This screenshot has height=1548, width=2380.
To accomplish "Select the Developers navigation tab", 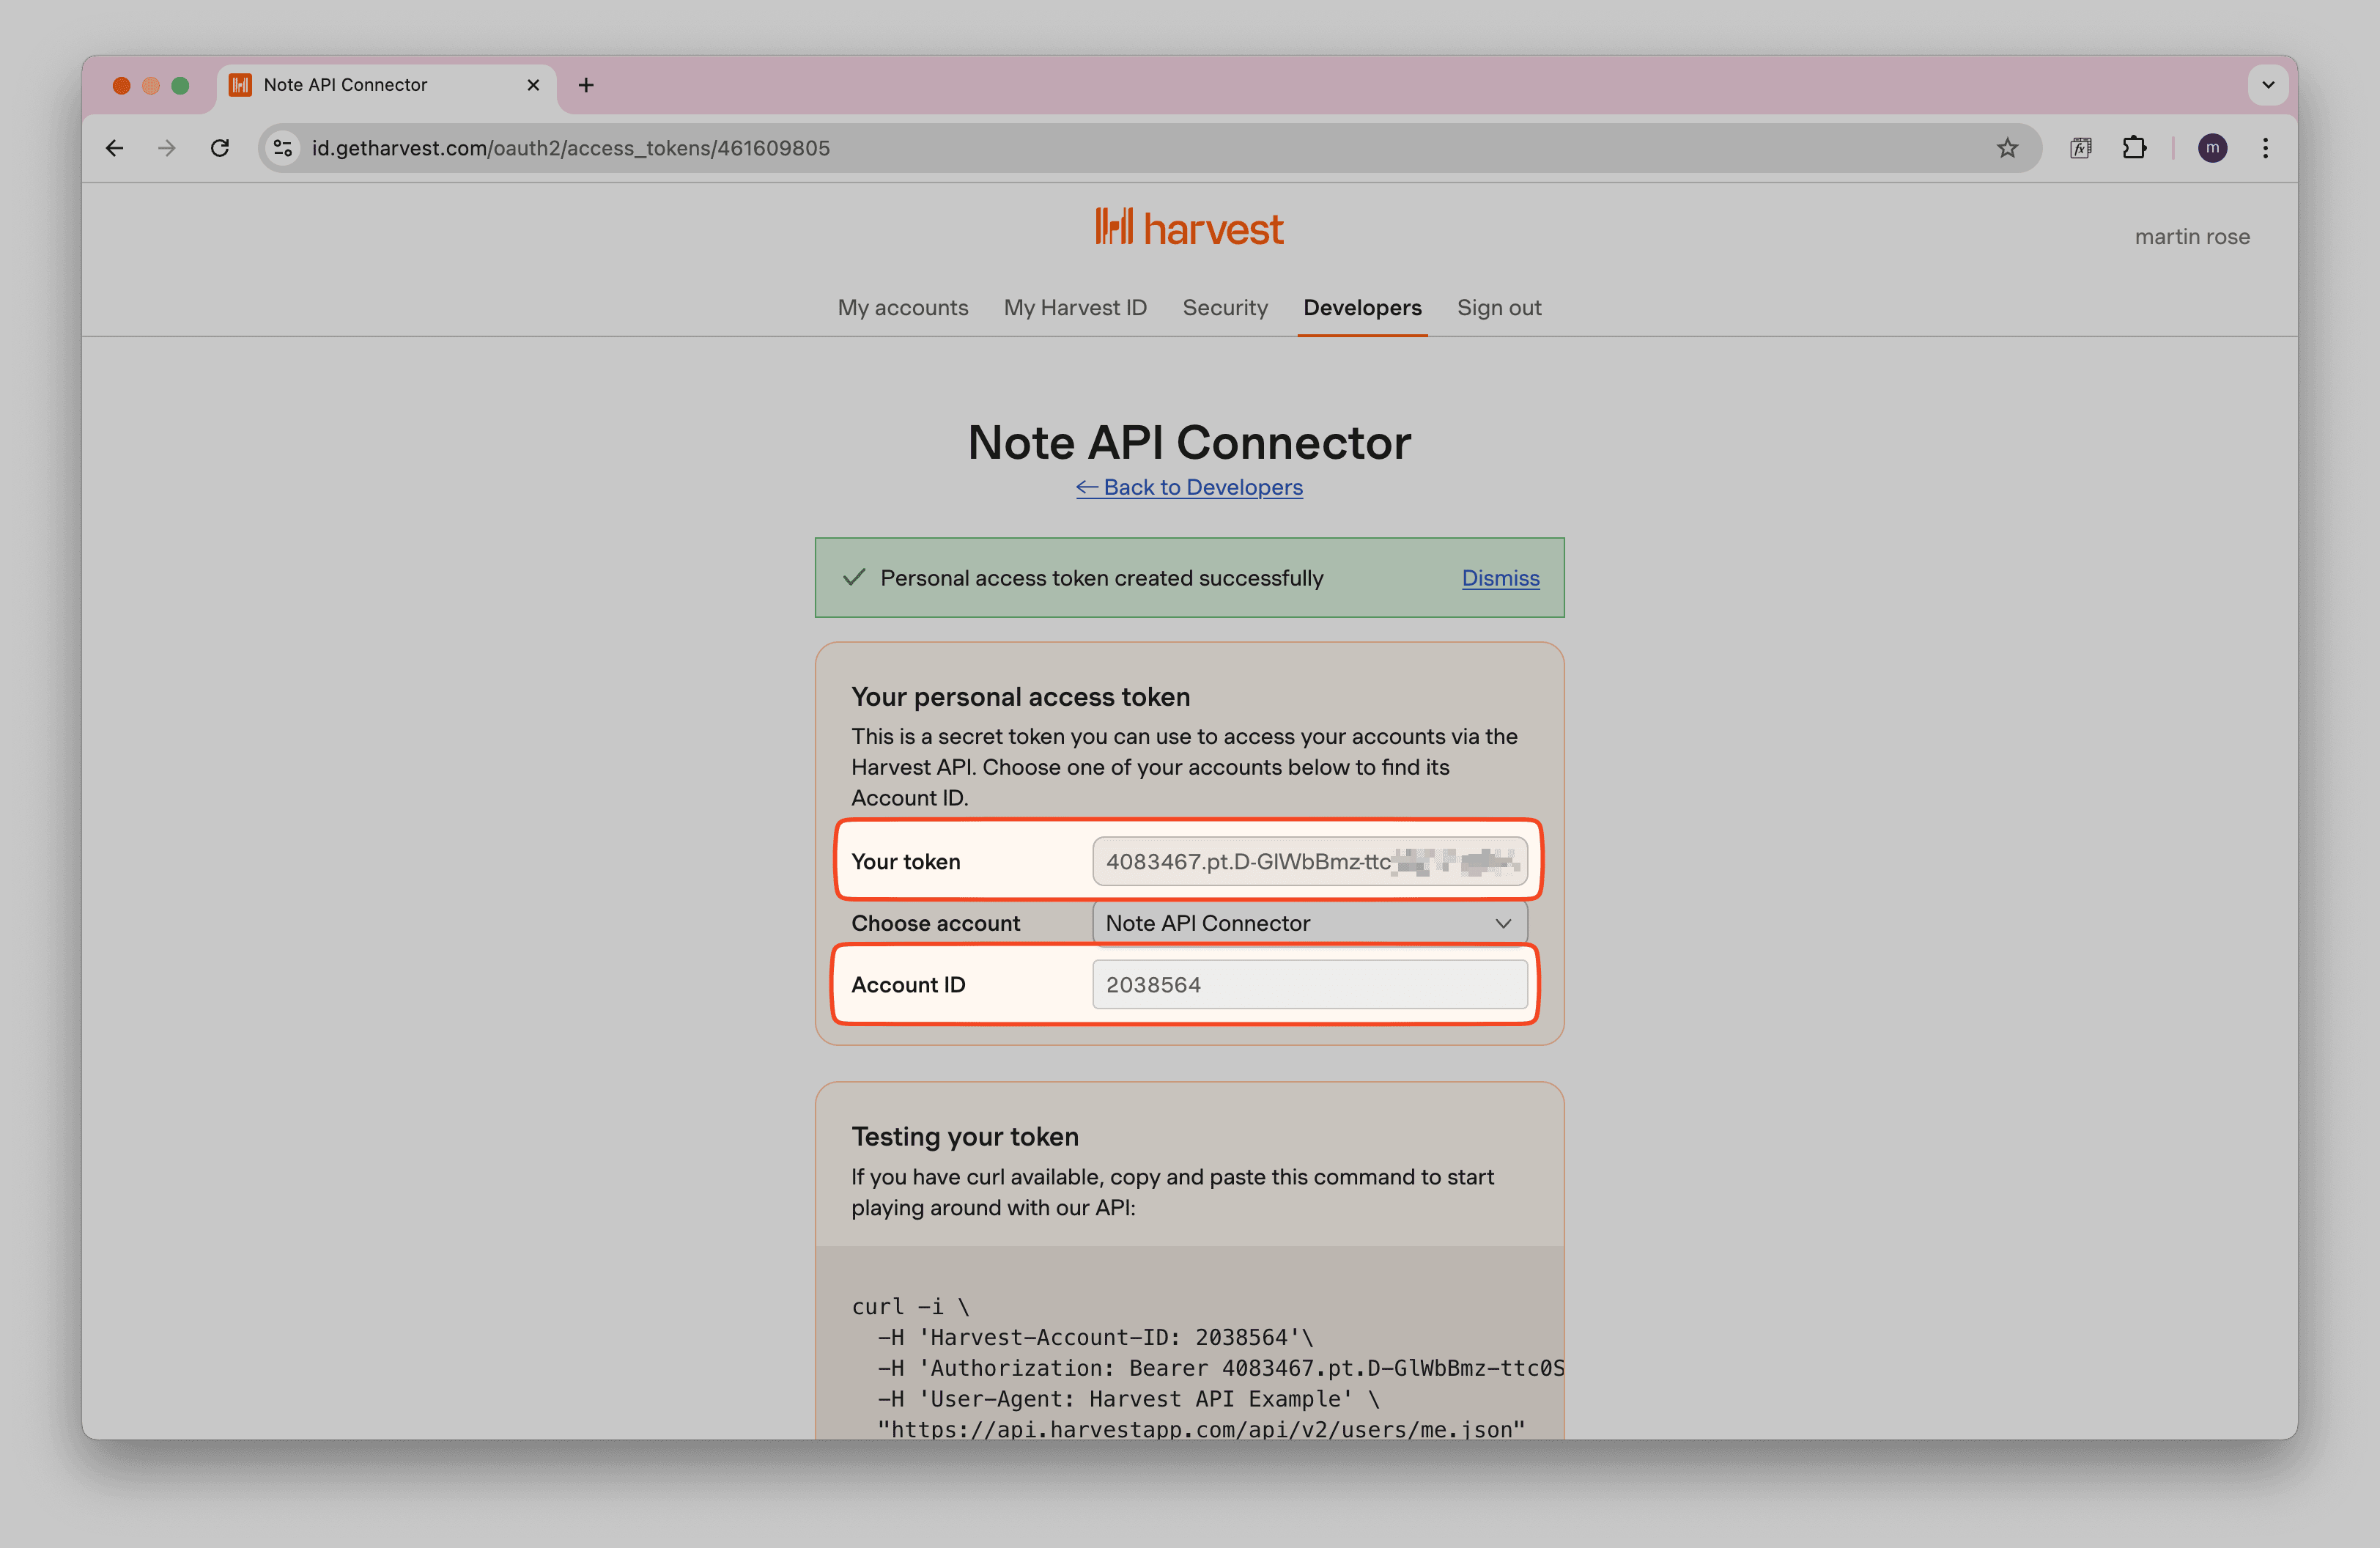I will tap(1362, 307).
